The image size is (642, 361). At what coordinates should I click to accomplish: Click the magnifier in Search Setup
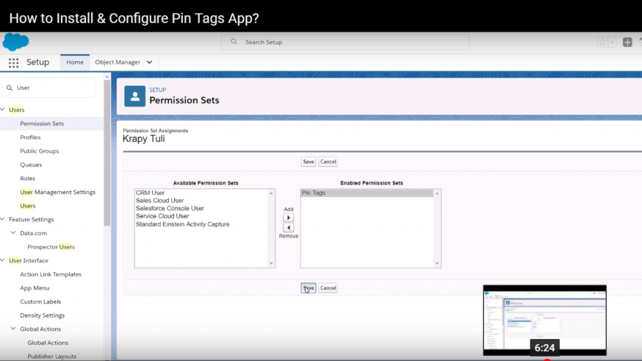point(234,42)
